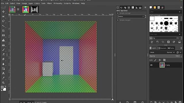The image size is (184, 103).
Task: Select the Heal bandage tool
Action: pyautogui.click(x=3, y=59)
